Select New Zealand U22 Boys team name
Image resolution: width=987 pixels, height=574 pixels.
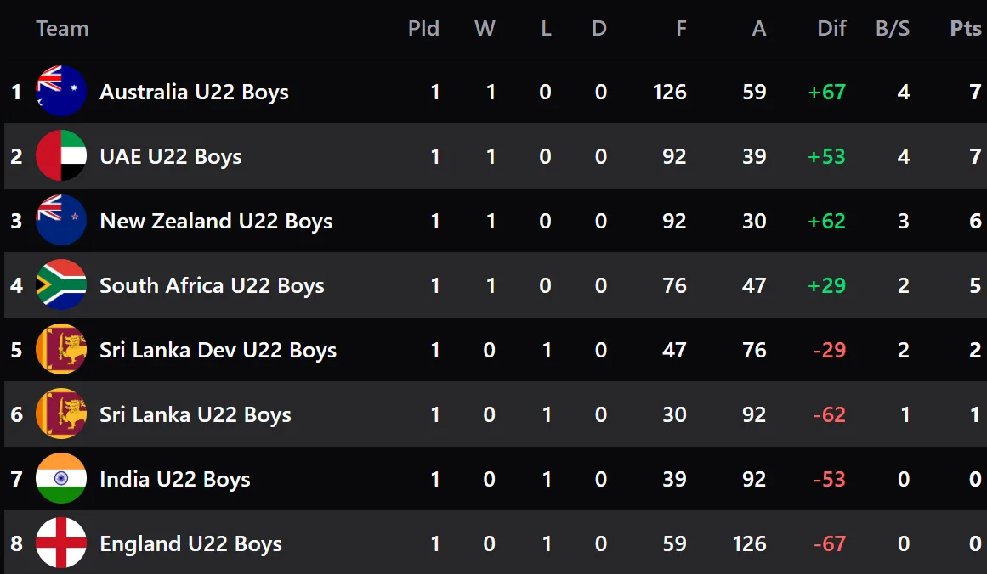coord(216,221)
